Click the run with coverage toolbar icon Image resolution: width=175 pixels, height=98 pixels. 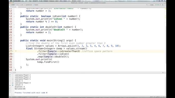coord(160,5)
